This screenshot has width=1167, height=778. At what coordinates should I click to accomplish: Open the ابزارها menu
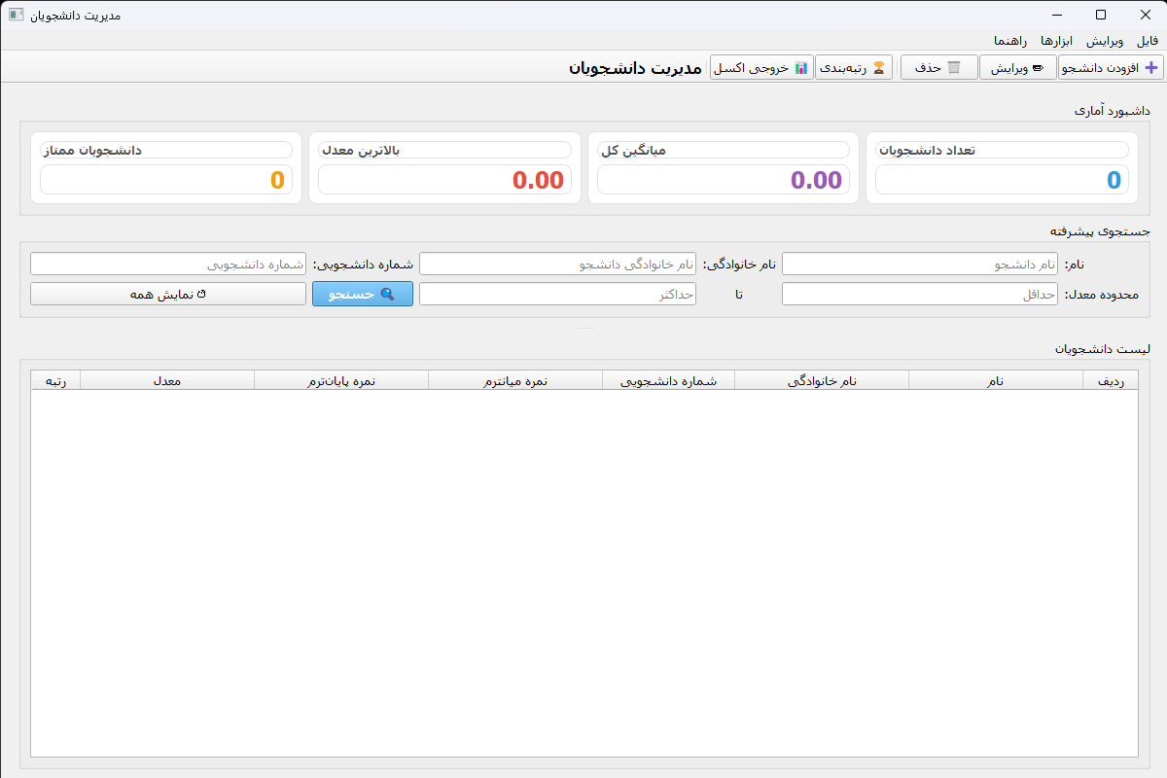pos(1056,41)
